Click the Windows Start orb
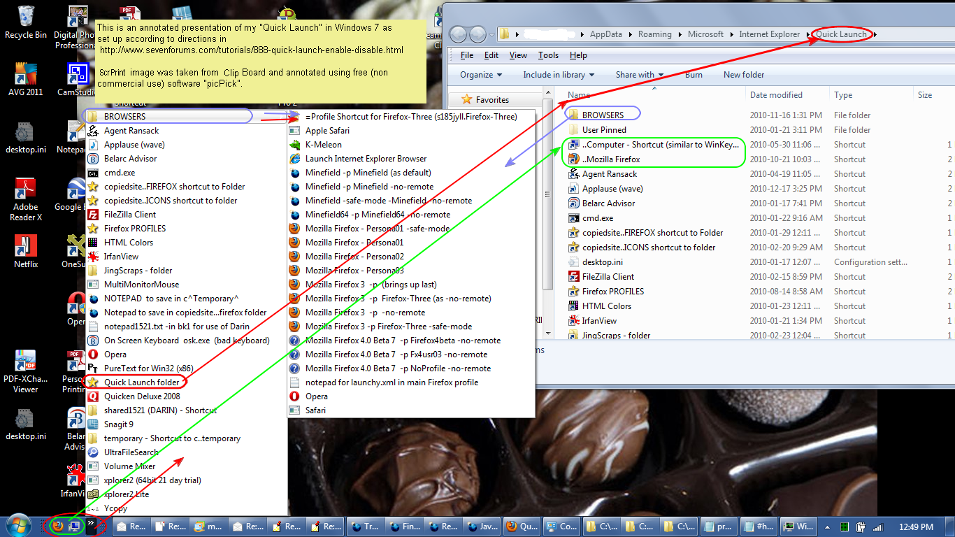 coord(18,526)
